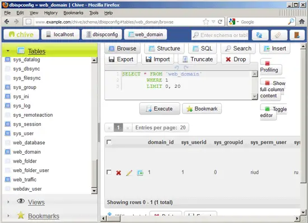Click the logout door icon
This screenshot has height=223, width=308.
(x=297, y=35)
